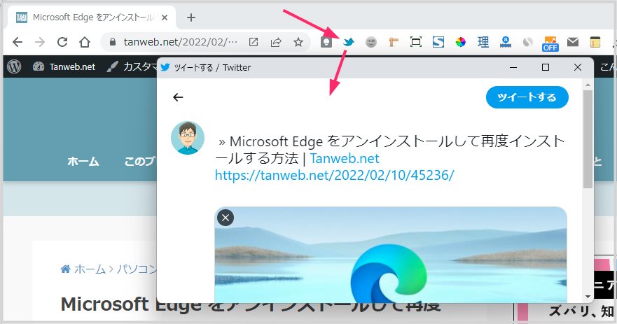
Task: Click the blue S extension icon
Action: 438,42
